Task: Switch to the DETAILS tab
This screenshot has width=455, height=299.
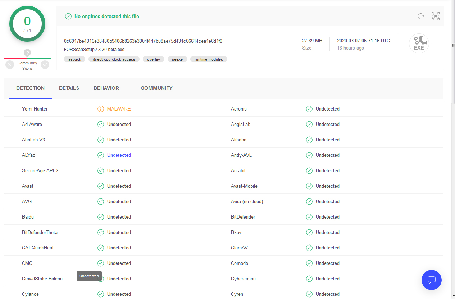Action: pos(69,88)
